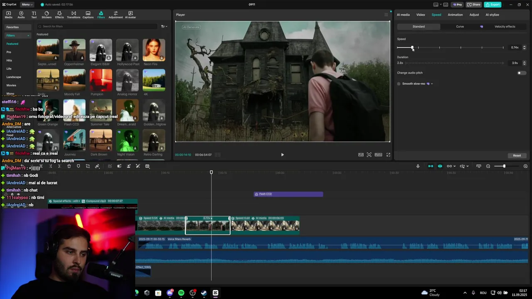Click the shield marker icon in the timeline toolbar
The image size is (532, 299).
point(78,166)
